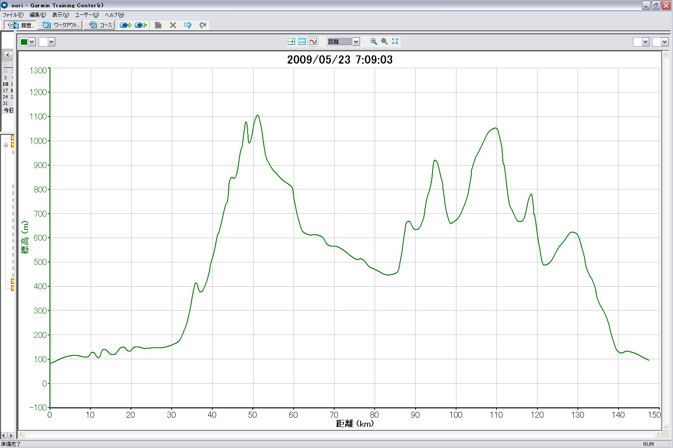This screenshot has height=448, width=673.
Task: Open the green color series dropdown arrow
Action: point(32,42)
